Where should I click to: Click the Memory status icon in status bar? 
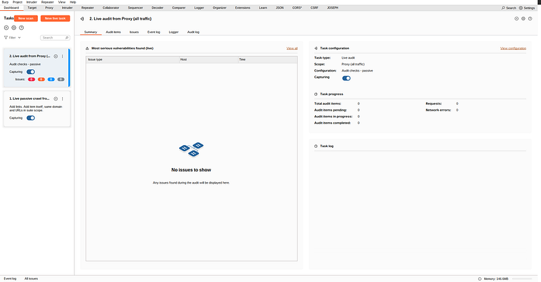coord(479,279)
